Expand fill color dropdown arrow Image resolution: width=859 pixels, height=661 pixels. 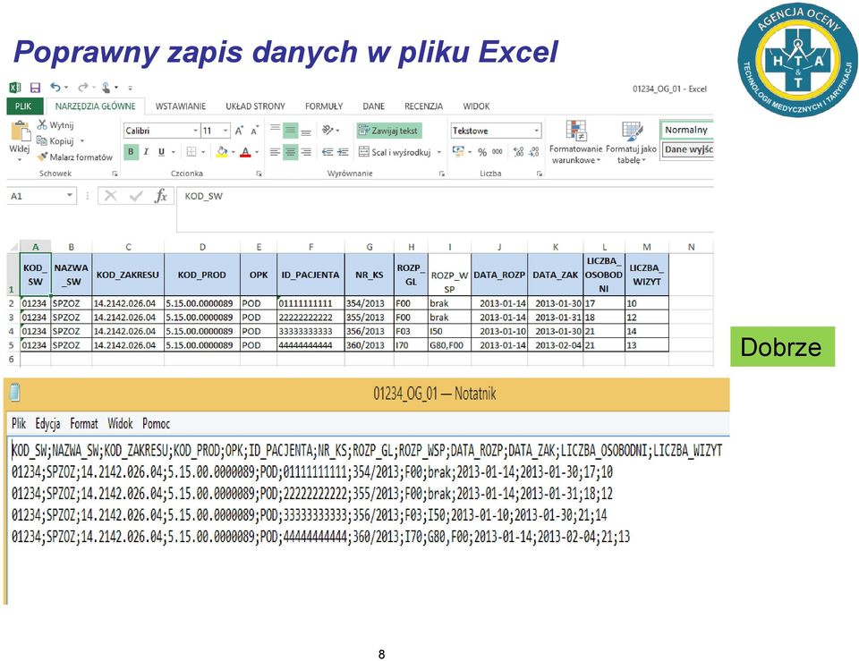pyautogui.click(x=234, y=152)
